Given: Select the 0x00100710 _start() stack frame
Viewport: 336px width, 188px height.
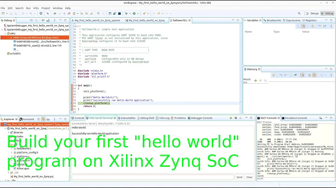Looking at the screenshot, I should click(x=37, y=46).
